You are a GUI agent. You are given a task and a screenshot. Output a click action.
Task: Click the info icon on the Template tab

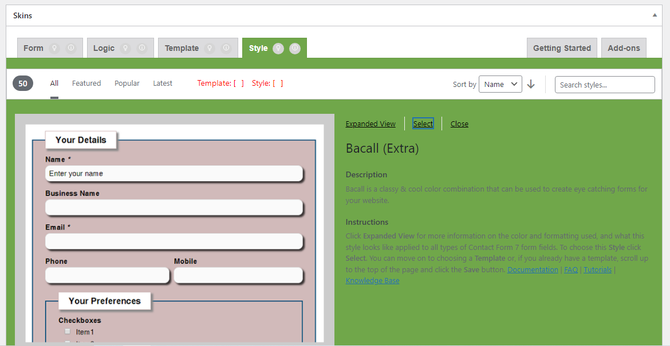click(226, 48)
